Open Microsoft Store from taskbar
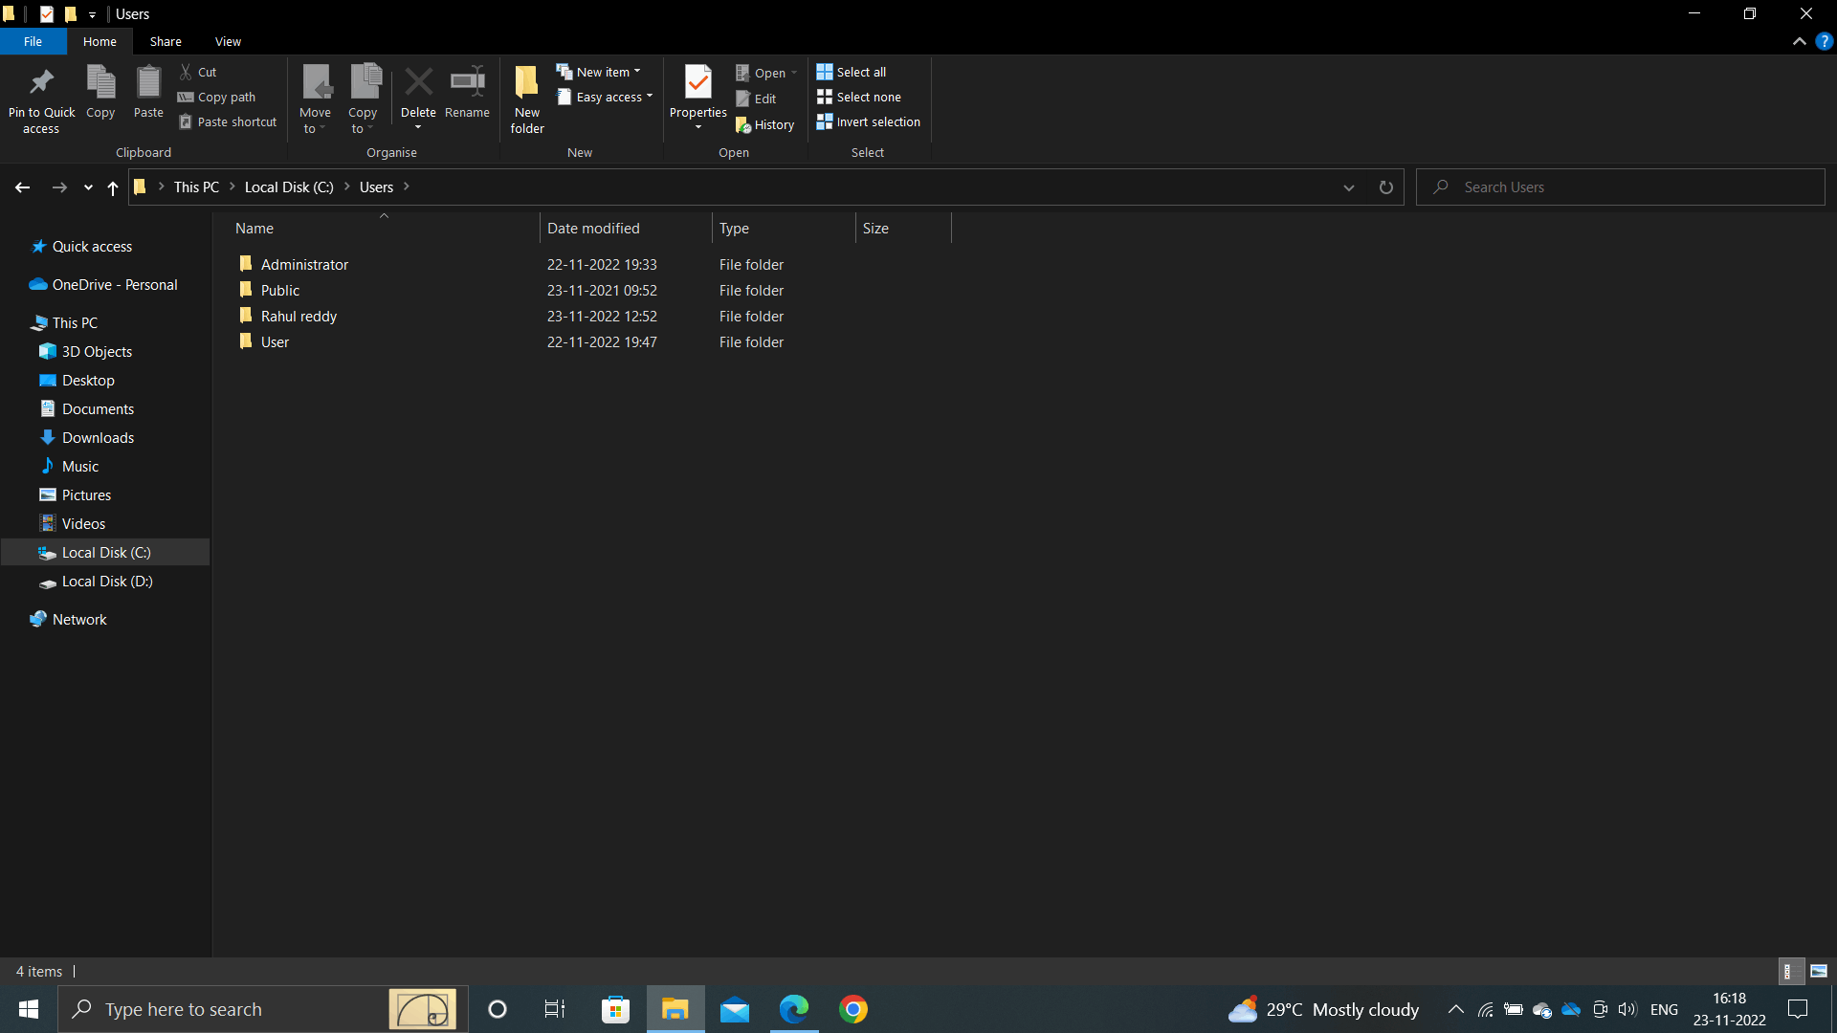This screenshot has height=1033, width=1837. coord(615,1009)
